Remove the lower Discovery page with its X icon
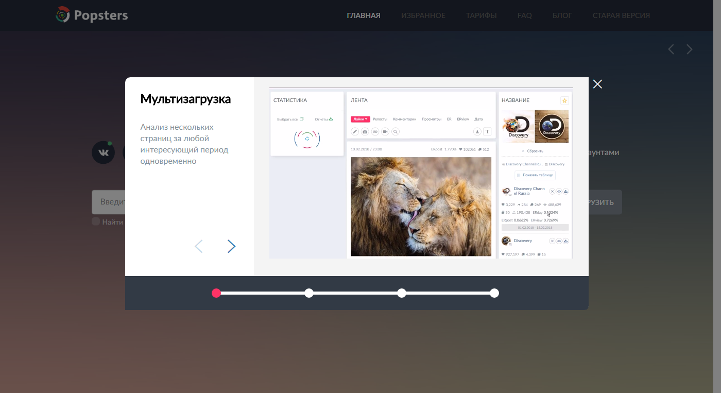Image resolution: width=721 pixels, height=393 pixels. 552,241
